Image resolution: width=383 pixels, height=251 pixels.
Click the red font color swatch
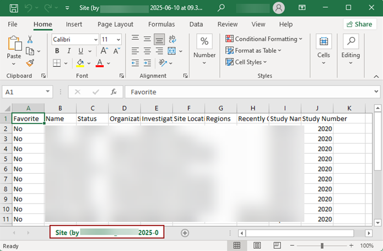[x=100, y=63]
